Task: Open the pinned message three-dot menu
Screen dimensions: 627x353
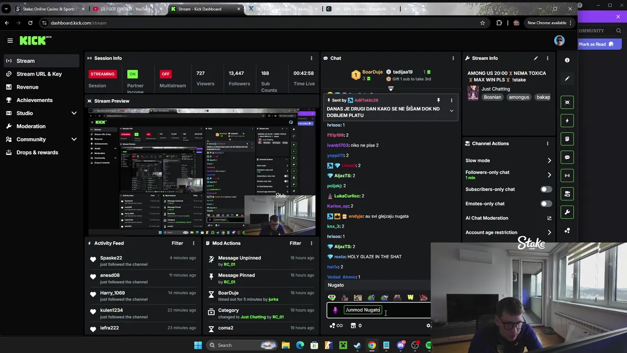Action: pyautogui.click(x=452, y=101)
